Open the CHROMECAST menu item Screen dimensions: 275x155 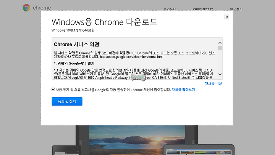pyautogui.click(x=203, y=9)
